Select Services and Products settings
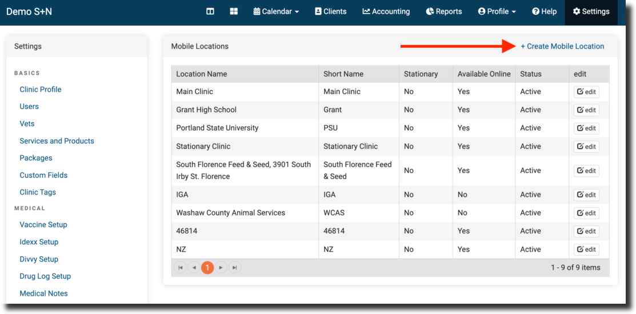The image size is (636, 314). 57,141
